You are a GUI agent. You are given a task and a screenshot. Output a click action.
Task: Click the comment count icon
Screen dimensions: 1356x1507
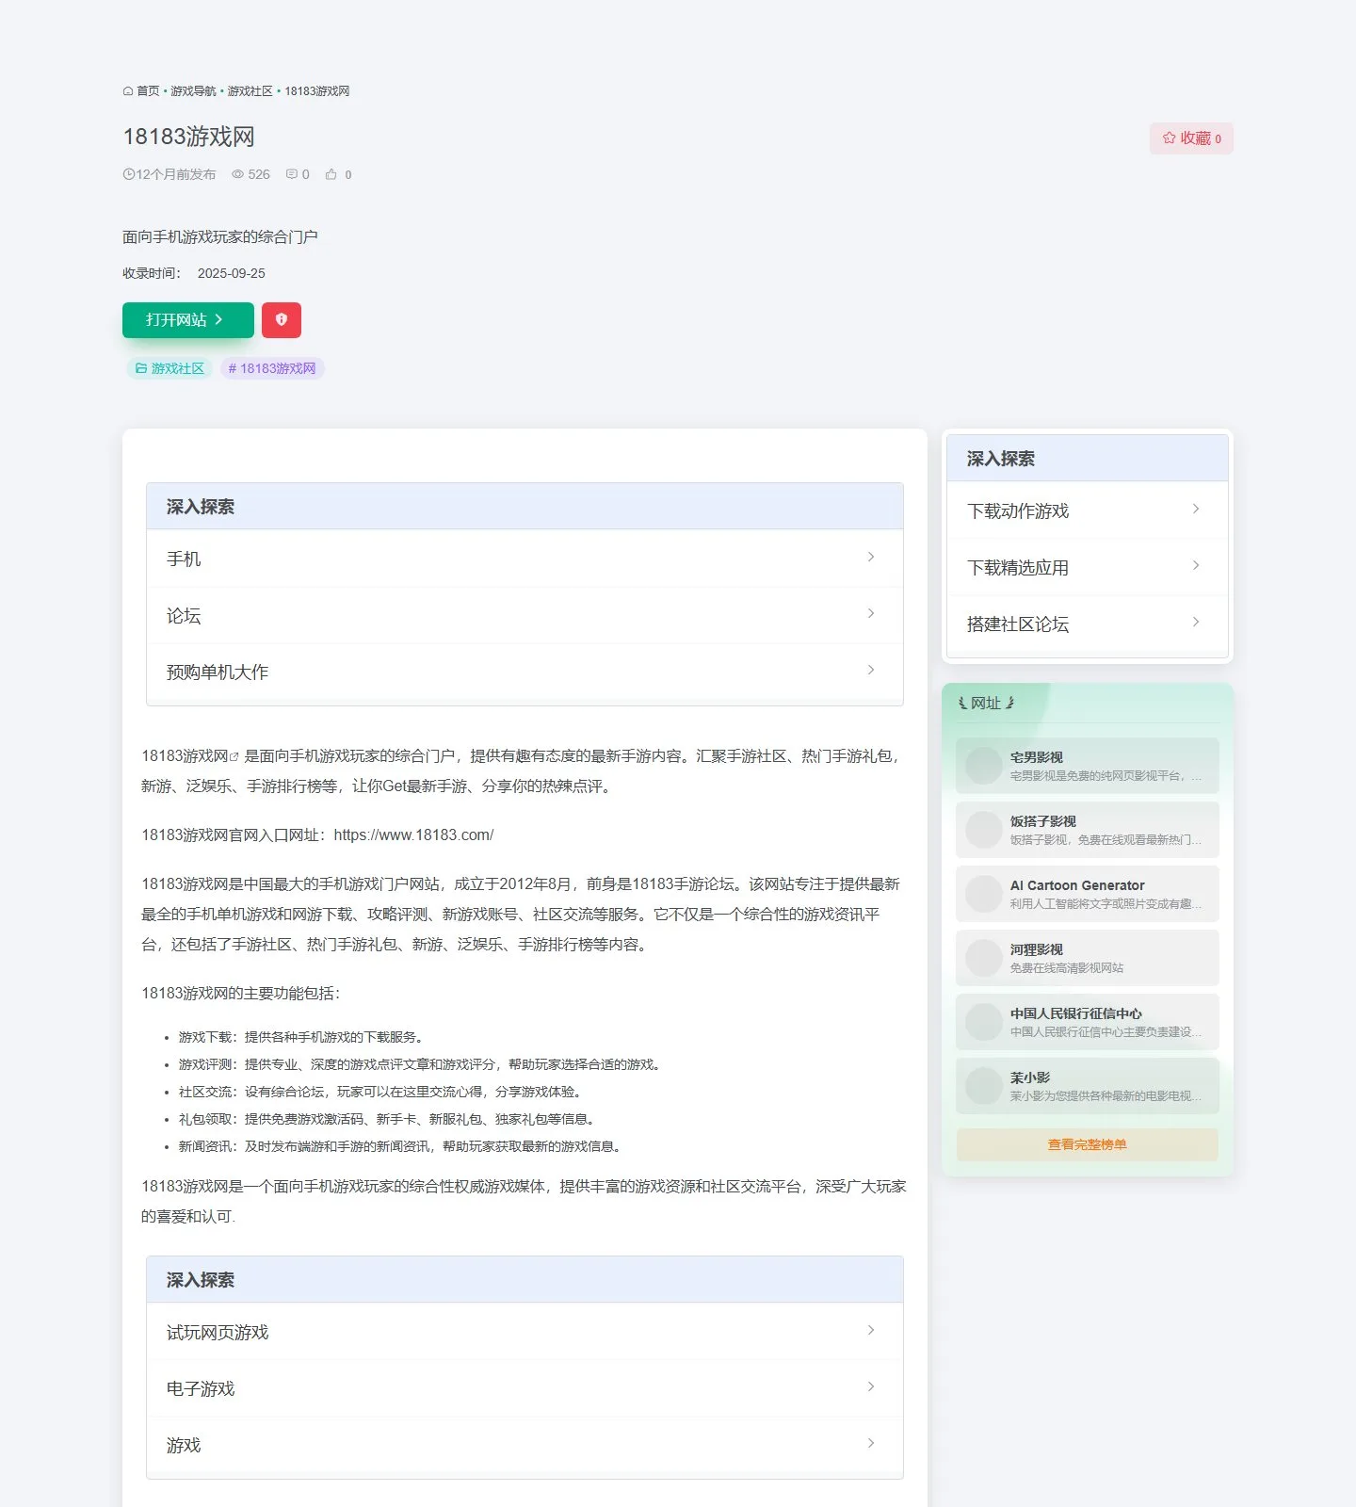(x=292, y=174)
